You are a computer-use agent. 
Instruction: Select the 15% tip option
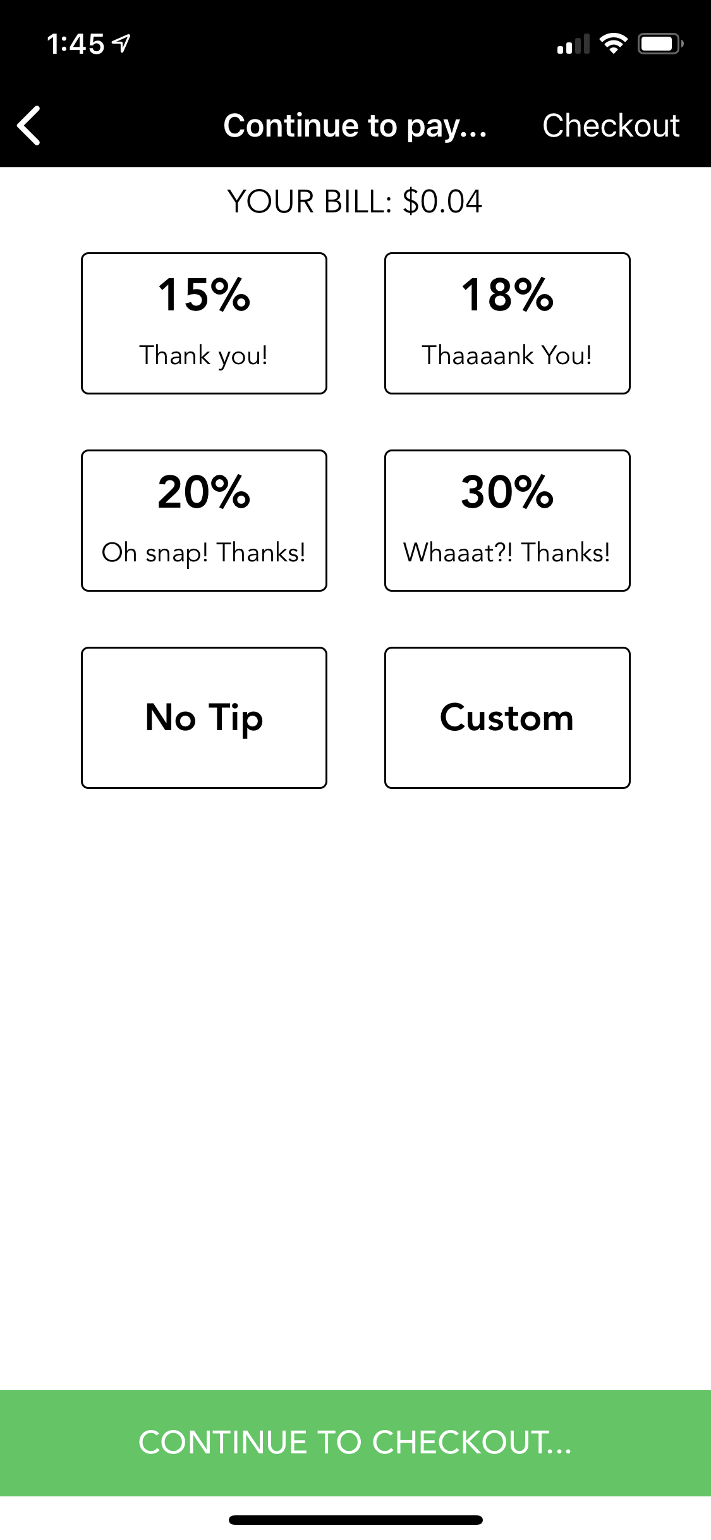pyautogui.click(x=204, y=323)
